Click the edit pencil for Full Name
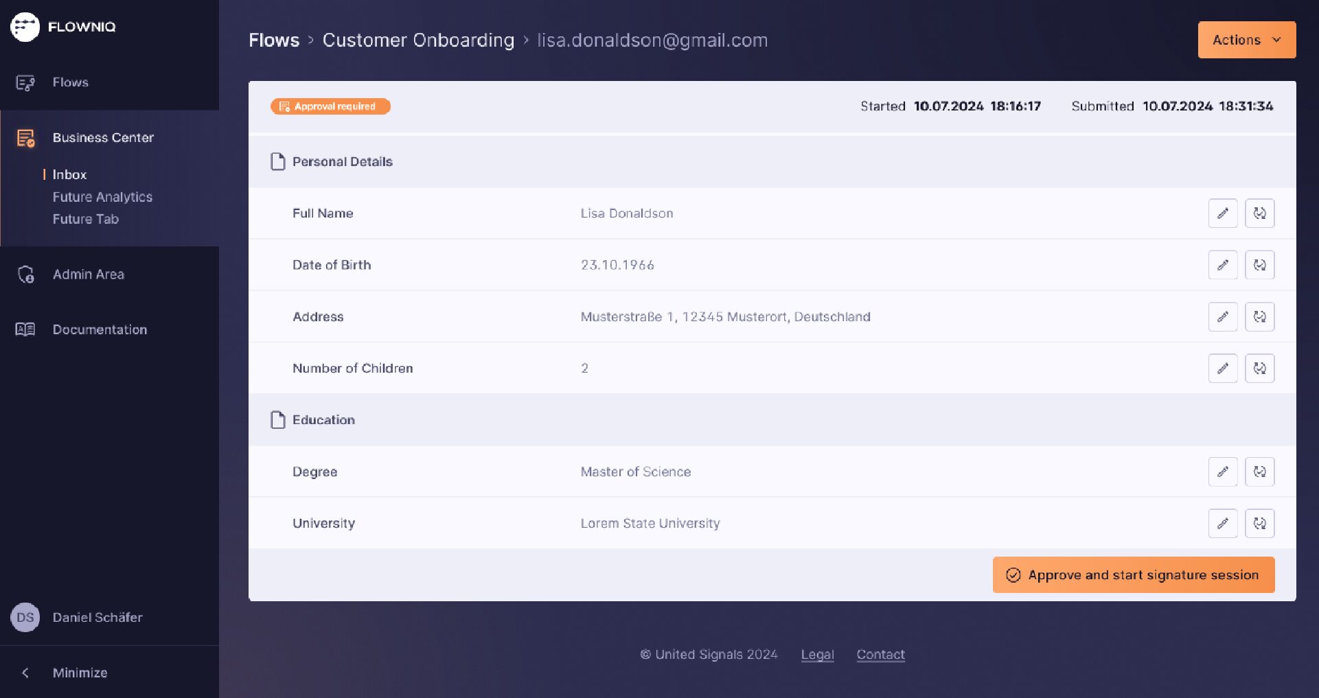The height and width of the screenshot is (698, 1319). point(1222,213)
